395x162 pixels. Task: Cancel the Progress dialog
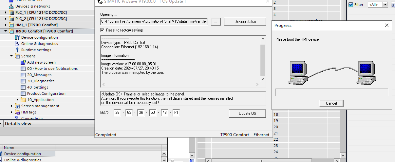click(331, 103)
